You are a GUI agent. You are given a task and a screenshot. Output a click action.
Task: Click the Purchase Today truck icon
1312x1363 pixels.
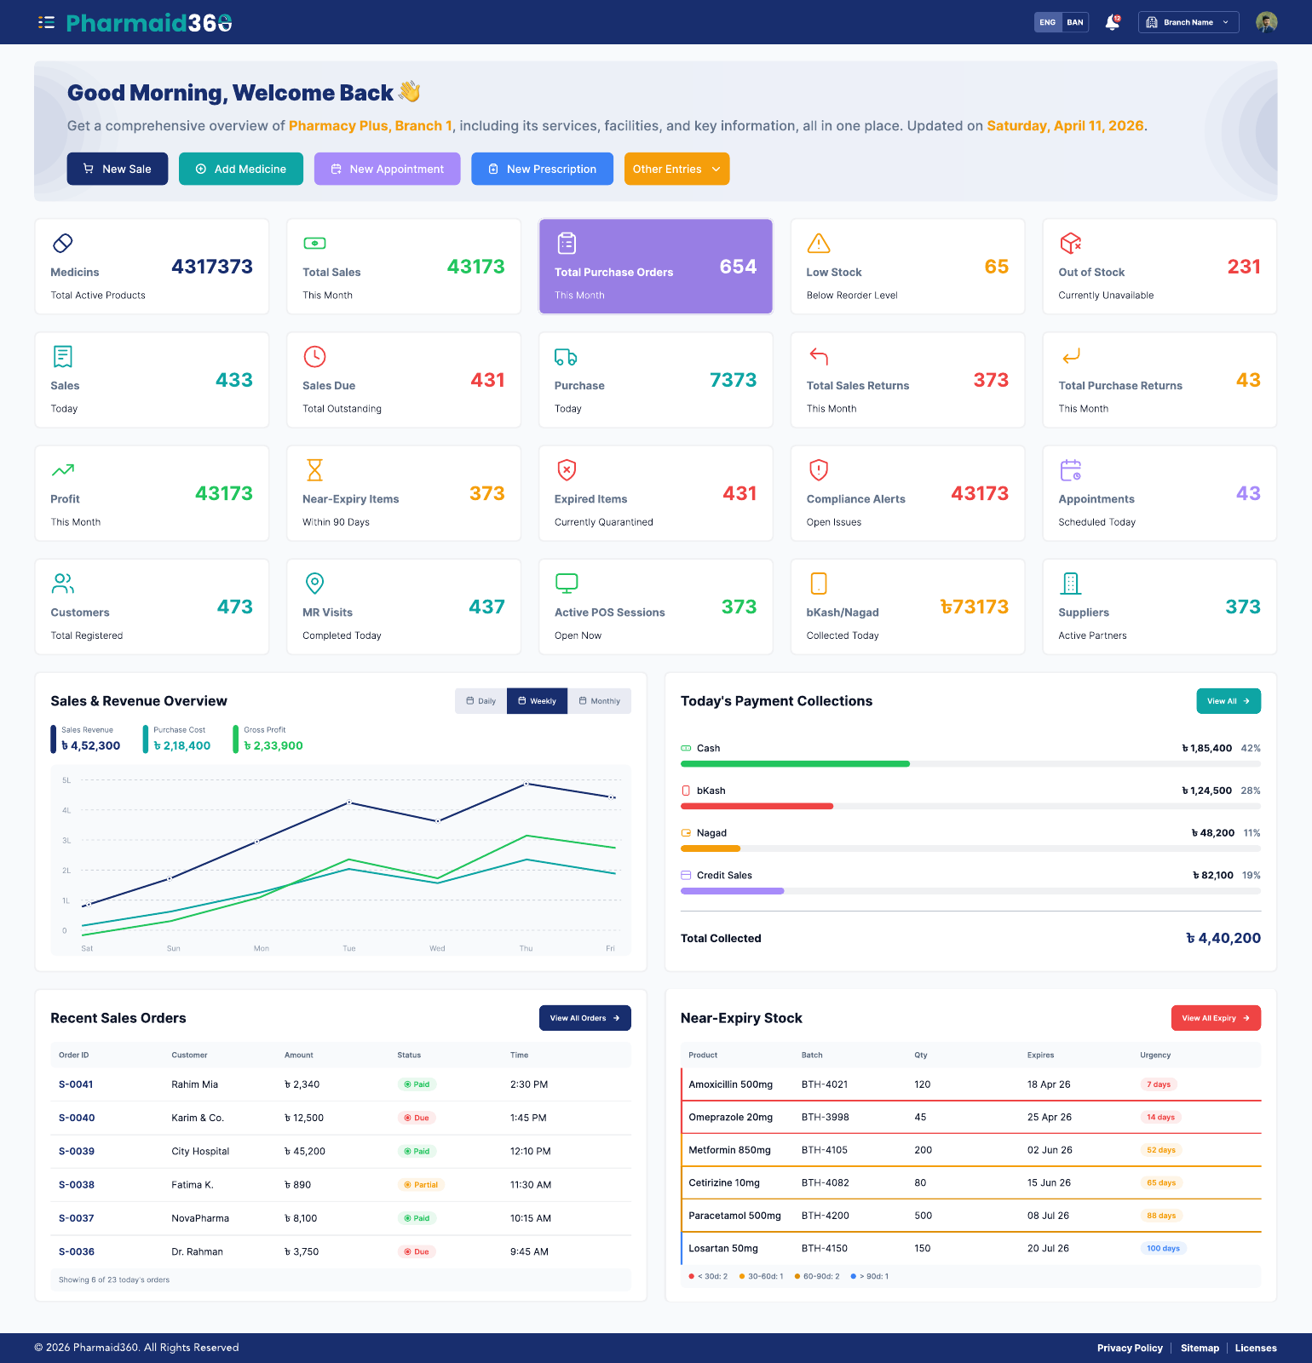(566, 357)
